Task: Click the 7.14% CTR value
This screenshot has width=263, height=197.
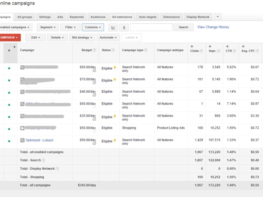Action: (x=231, y=104)
